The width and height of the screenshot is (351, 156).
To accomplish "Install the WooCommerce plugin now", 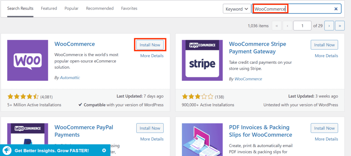I will click(150, 45).
